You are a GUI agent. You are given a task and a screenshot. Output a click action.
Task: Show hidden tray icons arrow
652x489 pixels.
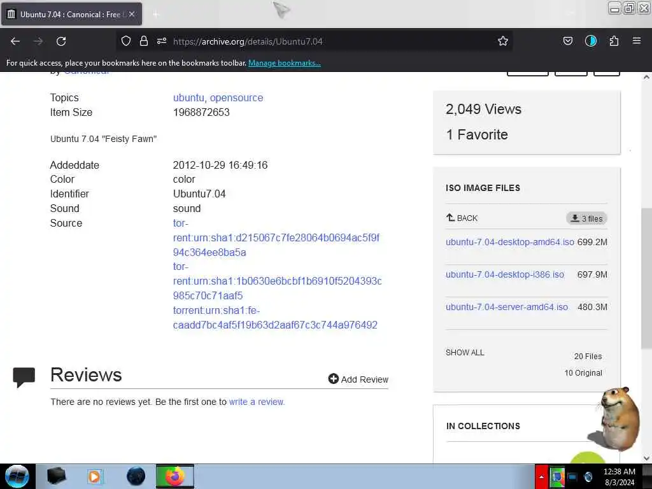point(541,477)
